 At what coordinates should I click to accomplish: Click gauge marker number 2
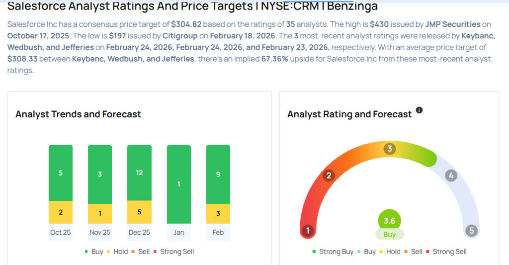click(x=328, y=175)
